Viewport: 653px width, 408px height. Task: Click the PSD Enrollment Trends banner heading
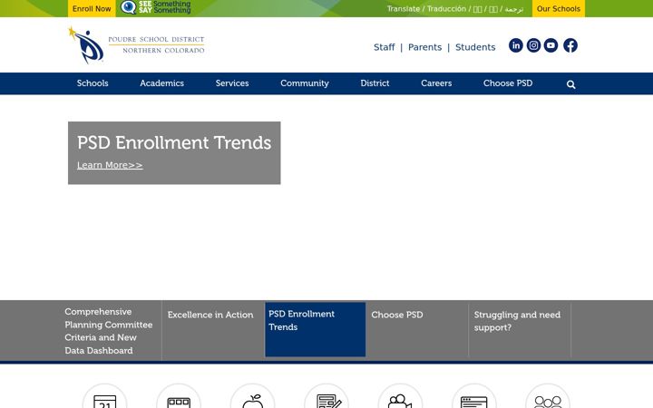174,143
